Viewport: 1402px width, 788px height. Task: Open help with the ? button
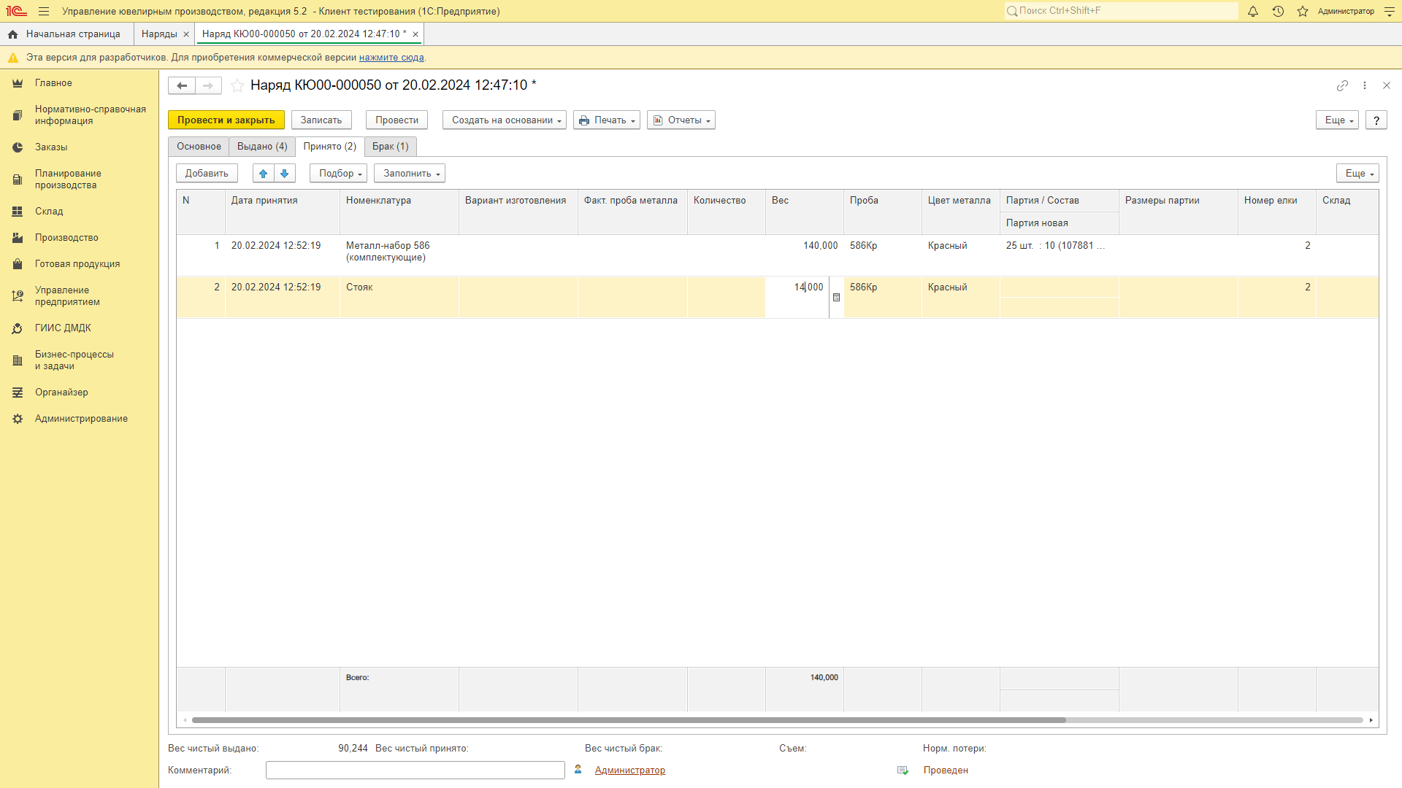(1376, 120)
